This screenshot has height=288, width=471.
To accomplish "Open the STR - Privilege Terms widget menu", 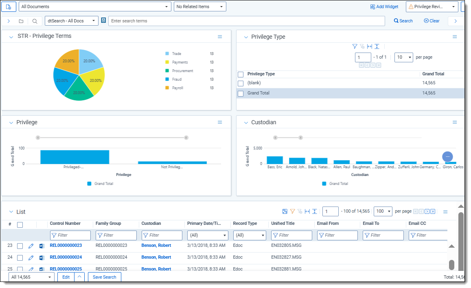I will tap(220, 37).
